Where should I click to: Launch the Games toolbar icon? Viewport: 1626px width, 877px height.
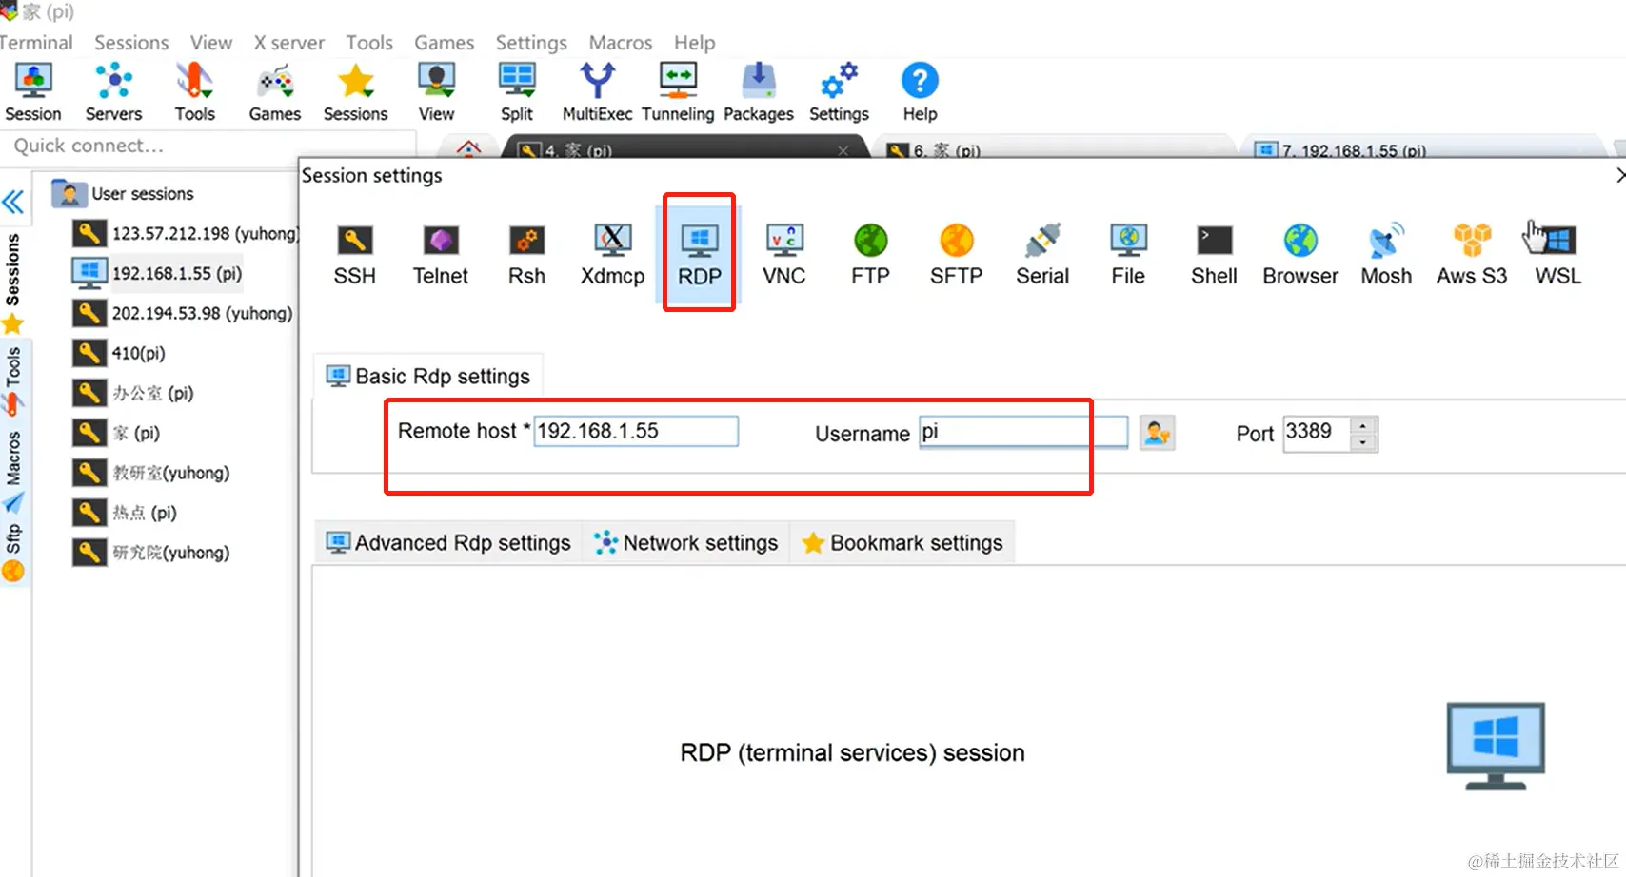[x=275, y=92]
